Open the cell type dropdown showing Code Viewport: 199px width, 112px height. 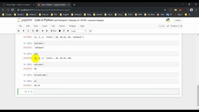[x=79, y=31]
